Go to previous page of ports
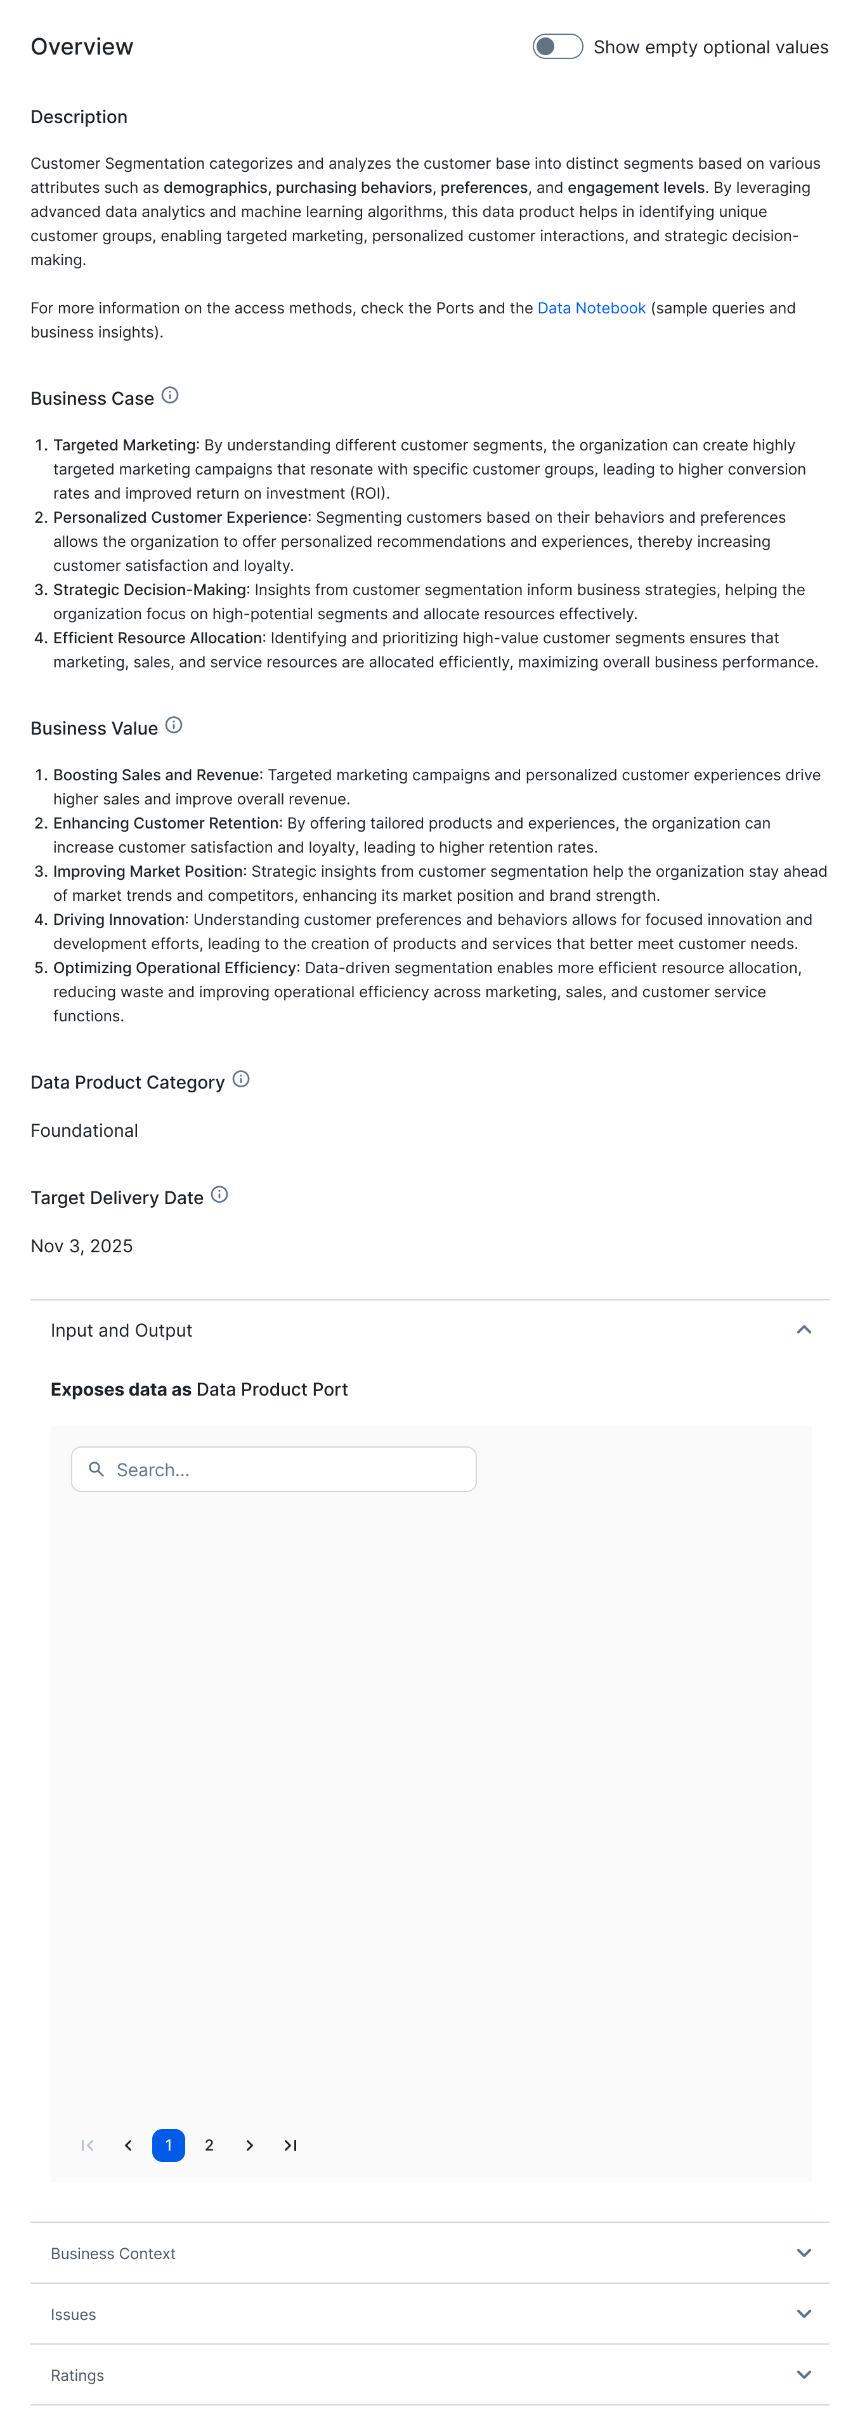860x2436 pixels. pos(129,2145)
